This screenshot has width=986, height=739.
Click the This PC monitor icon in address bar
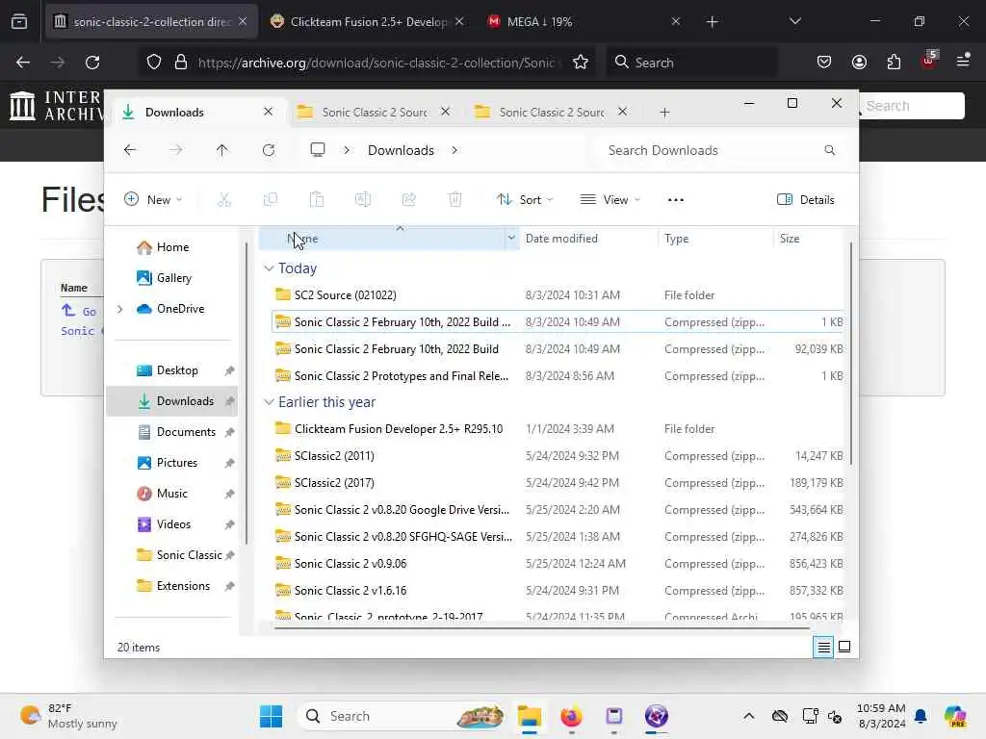click(318, 149)
